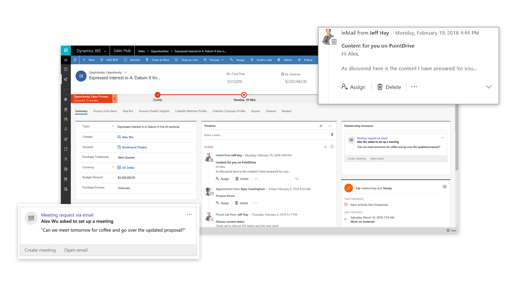Launch RAD BOT from the command bar
Viewport: 518px width, 291px height.
tap(109, 60)
